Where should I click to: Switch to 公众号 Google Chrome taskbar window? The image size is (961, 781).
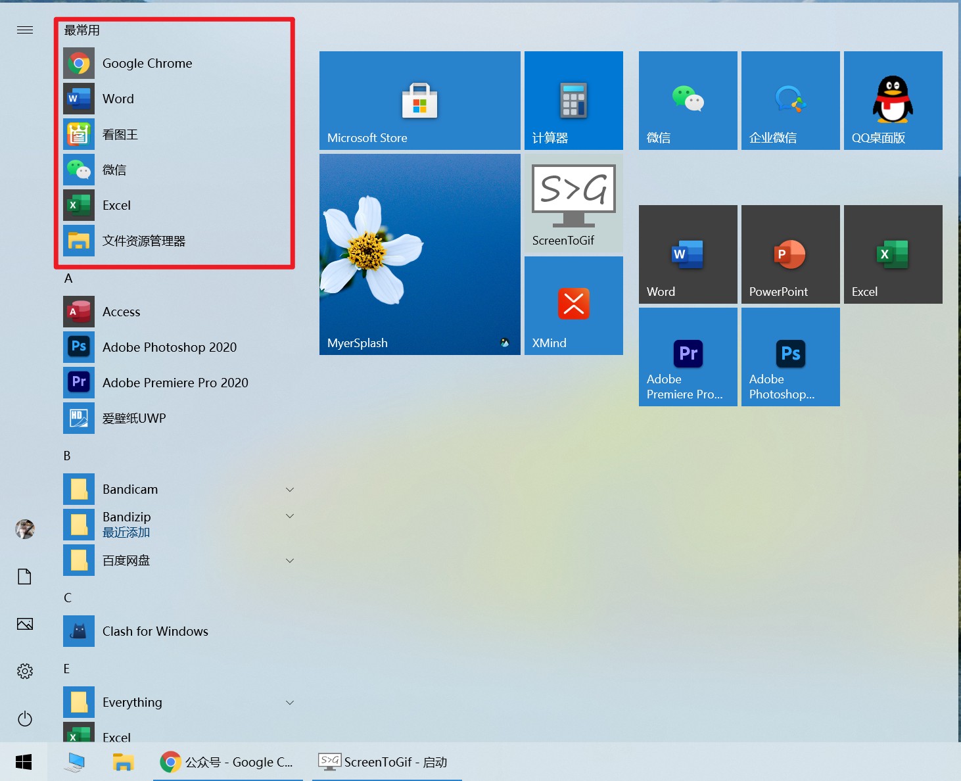point(228,762)
